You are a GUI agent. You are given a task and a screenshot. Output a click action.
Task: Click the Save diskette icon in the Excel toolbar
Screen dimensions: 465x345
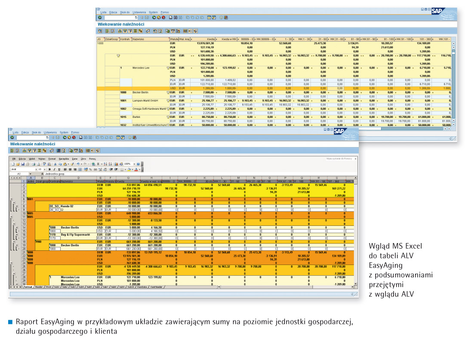[22, 164]
